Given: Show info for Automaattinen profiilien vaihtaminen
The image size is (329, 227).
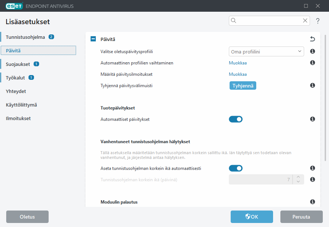Looking at the screenshot, I should 313,63.
